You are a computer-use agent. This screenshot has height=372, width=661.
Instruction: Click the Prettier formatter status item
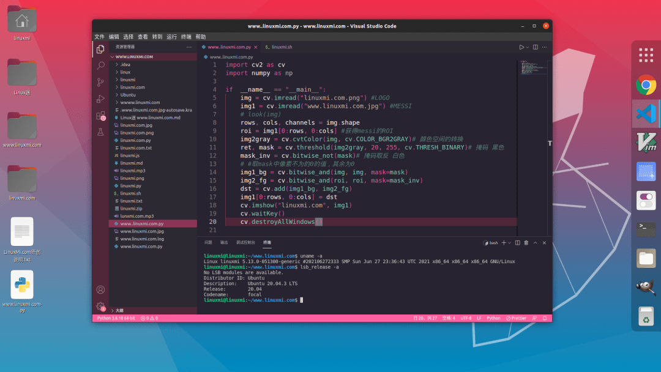516,318
